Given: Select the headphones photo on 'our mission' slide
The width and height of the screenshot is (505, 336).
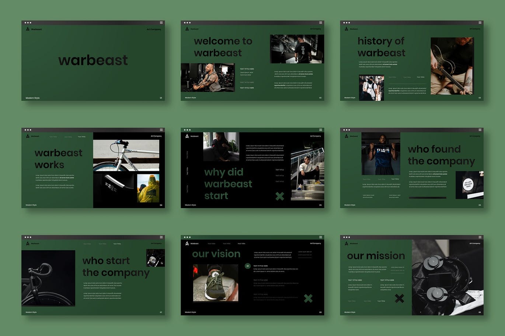Looking at the screenshot, I should pyautogui.click(x=447, y=277).
